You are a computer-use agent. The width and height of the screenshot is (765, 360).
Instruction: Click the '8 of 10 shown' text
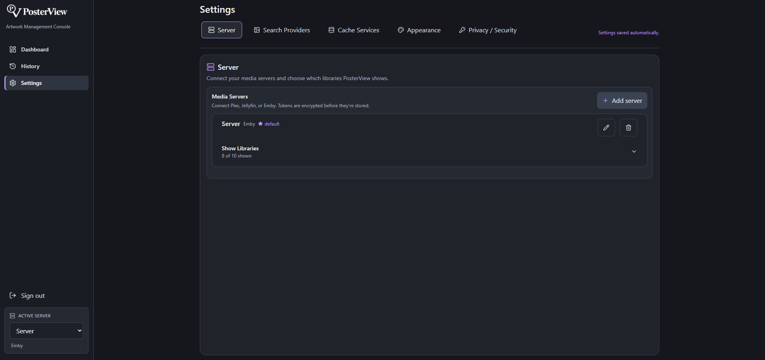tap(237, 156)
